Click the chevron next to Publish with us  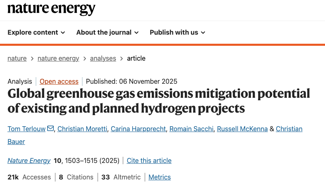click(x=203, y=33)
